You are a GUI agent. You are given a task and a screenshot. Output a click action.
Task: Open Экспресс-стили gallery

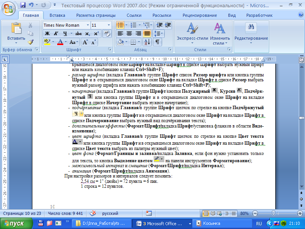tap(192, 33)
